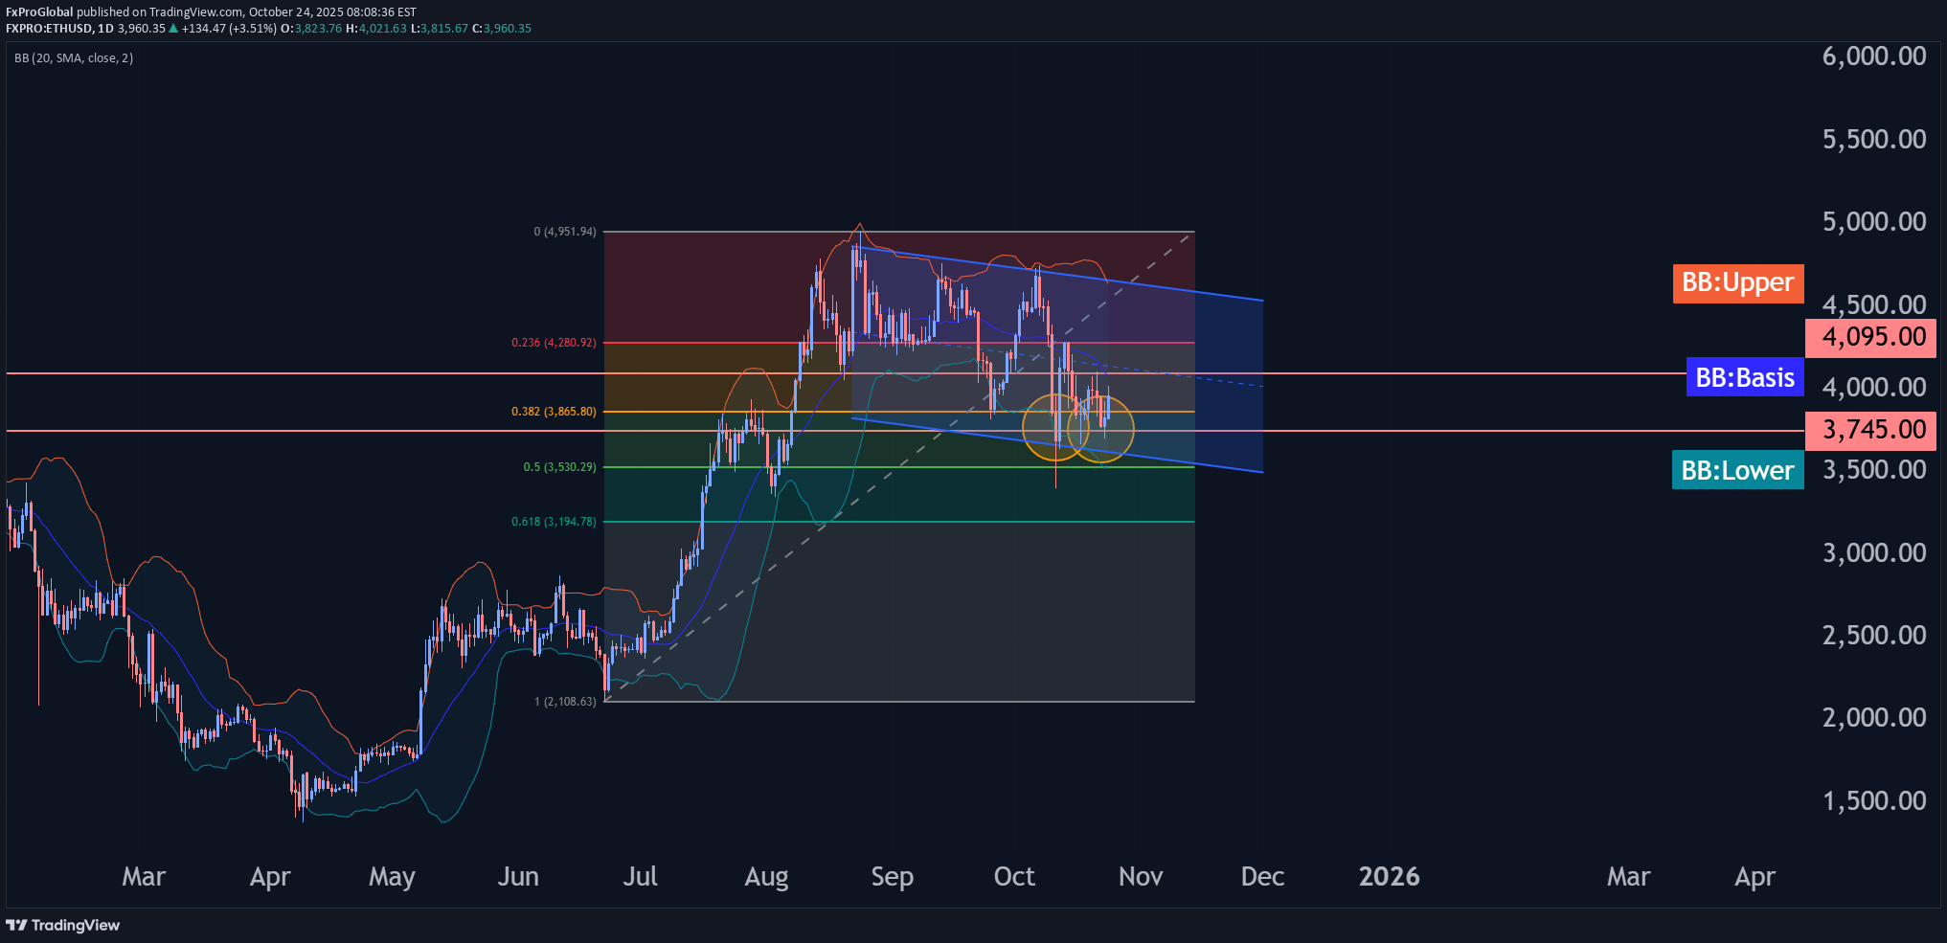Select the Nov label on the time axis
The width and height of the screenshot is (1947, 943).
coord(1140,877)
